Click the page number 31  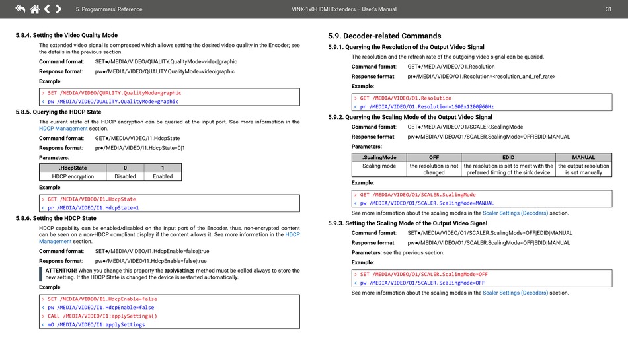(x=608, y=9)
